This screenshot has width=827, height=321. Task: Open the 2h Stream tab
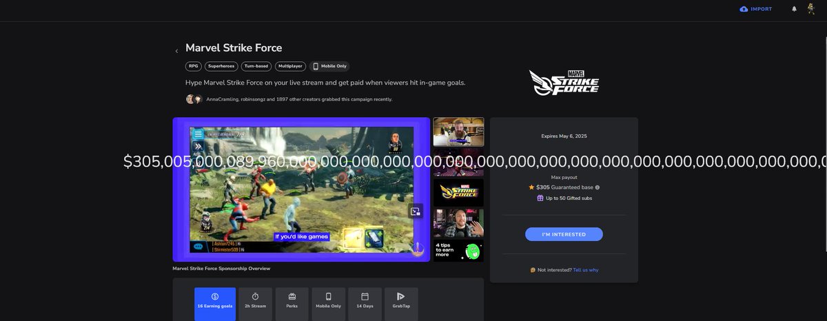tap(255, 304)
